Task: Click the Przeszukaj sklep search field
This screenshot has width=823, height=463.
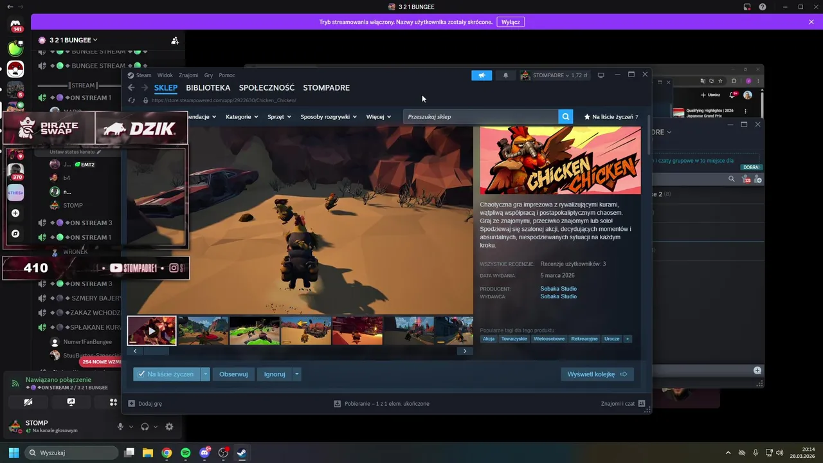Action: click(481, 116)
